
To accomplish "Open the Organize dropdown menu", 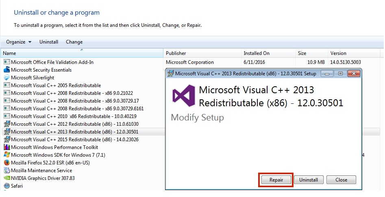I will 19,42.
